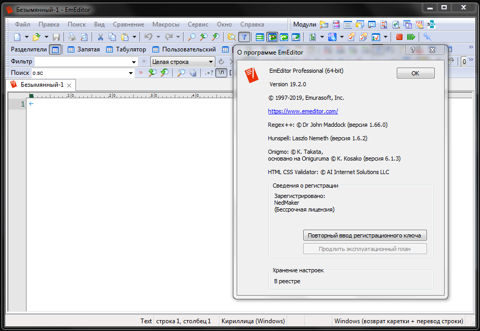The height and width of the screenshot is (331, 480).
Task: Click the ab word complete module icon
Action: click(x=431, y=24)
